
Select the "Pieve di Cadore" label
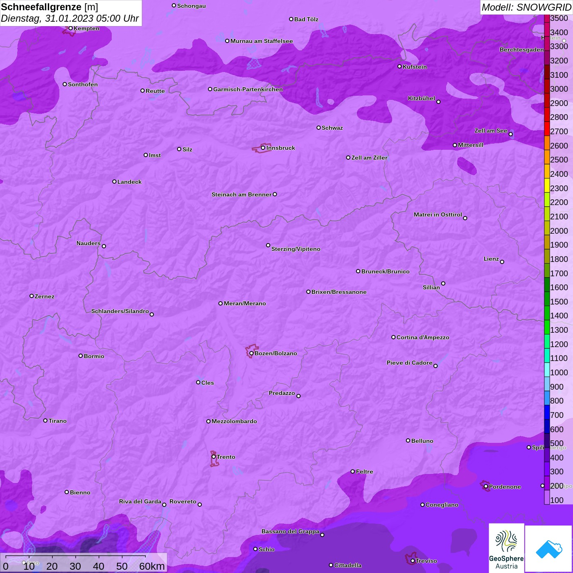410,363
